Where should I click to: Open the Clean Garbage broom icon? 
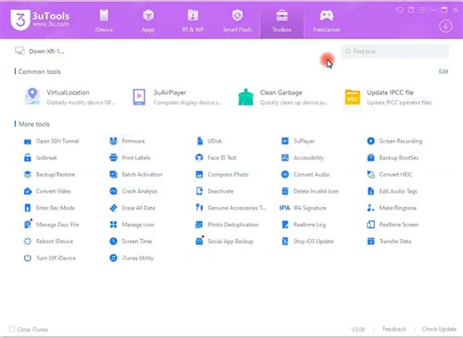point(246,97)
